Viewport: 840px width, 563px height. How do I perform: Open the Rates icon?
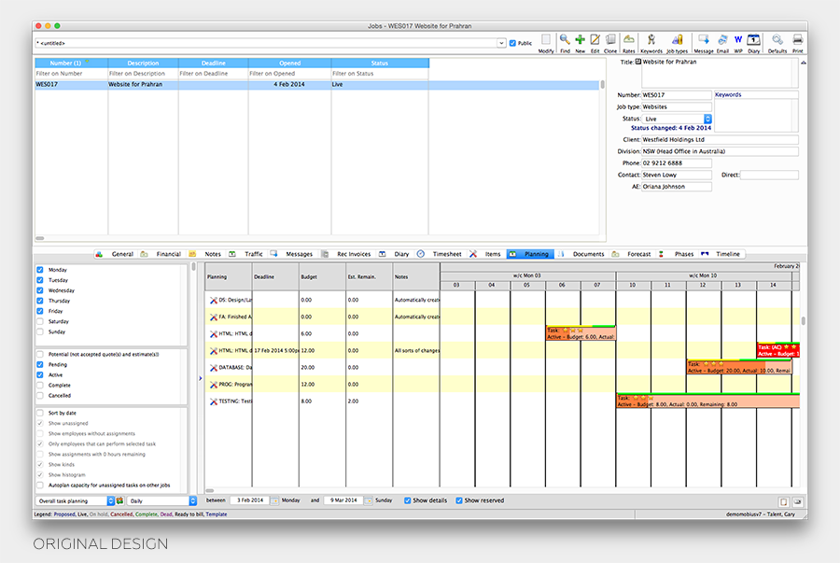point(628,39)
